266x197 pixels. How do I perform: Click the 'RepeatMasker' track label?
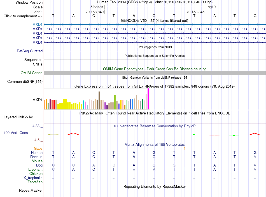(x=31, y=191)
